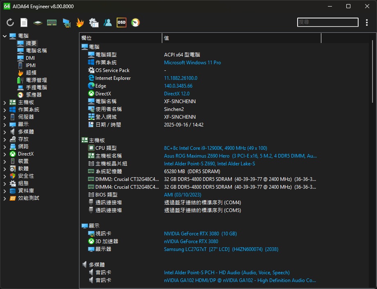Click the Refresh toolbar icon
This screenshot has height=289, width=377.
[x=10, y=23]
